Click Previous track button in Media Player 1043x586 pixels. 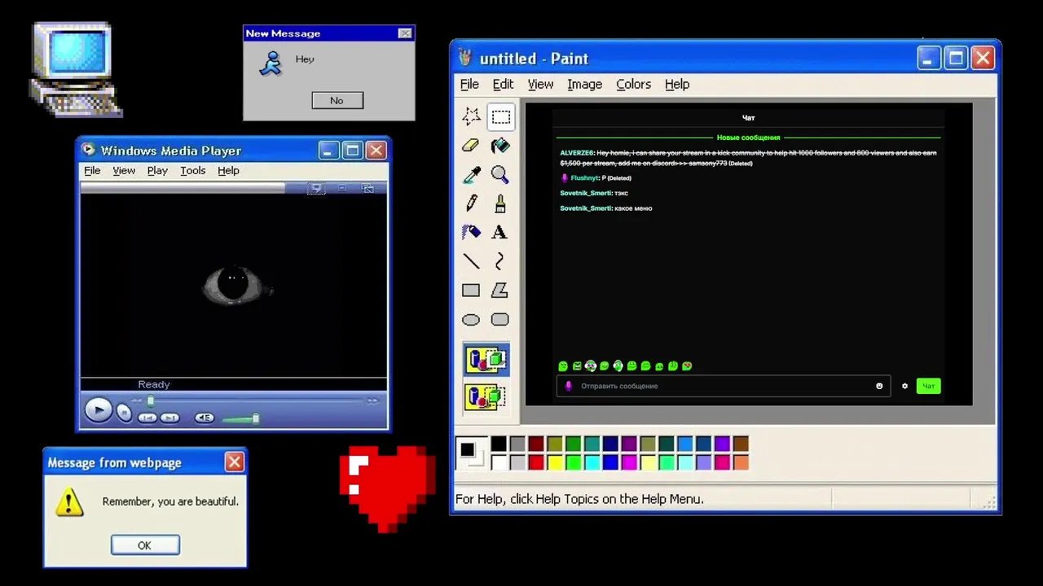147,418
